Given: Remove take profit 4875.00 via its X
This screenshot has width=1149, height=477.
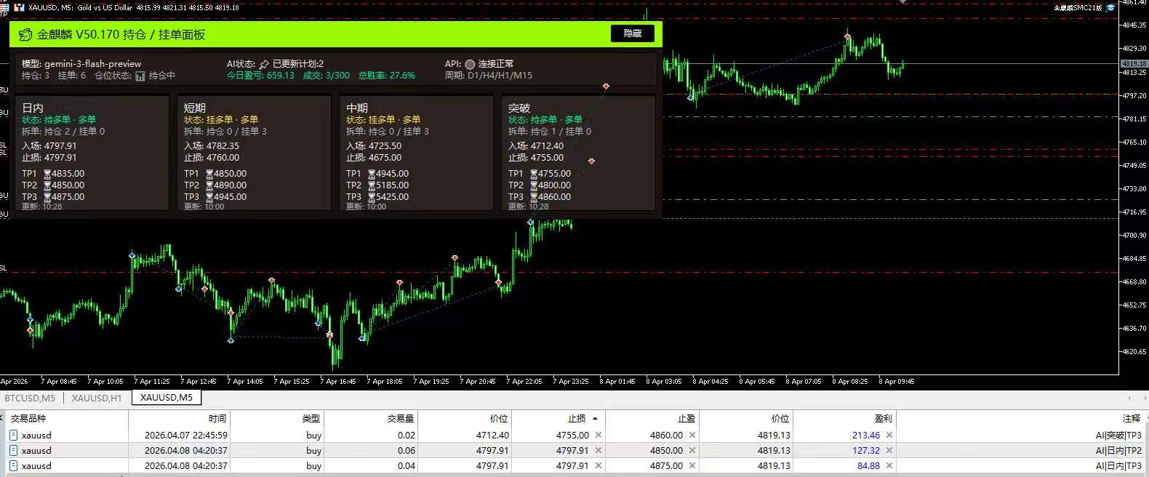Looking at the screenshot, I should click(x=692, y=465).
